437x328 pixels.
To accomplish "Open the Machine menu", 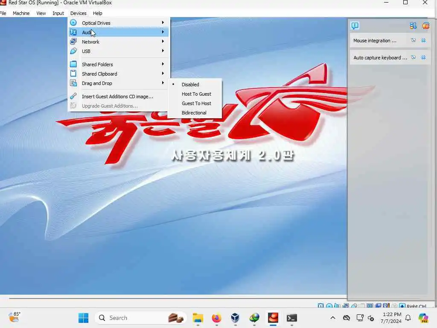I will pyautogui.click(x=21, y=13).
